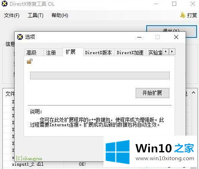199x169 pixels.
Task: Open the 工具(T) menu
Action: (x=35, y=15)
